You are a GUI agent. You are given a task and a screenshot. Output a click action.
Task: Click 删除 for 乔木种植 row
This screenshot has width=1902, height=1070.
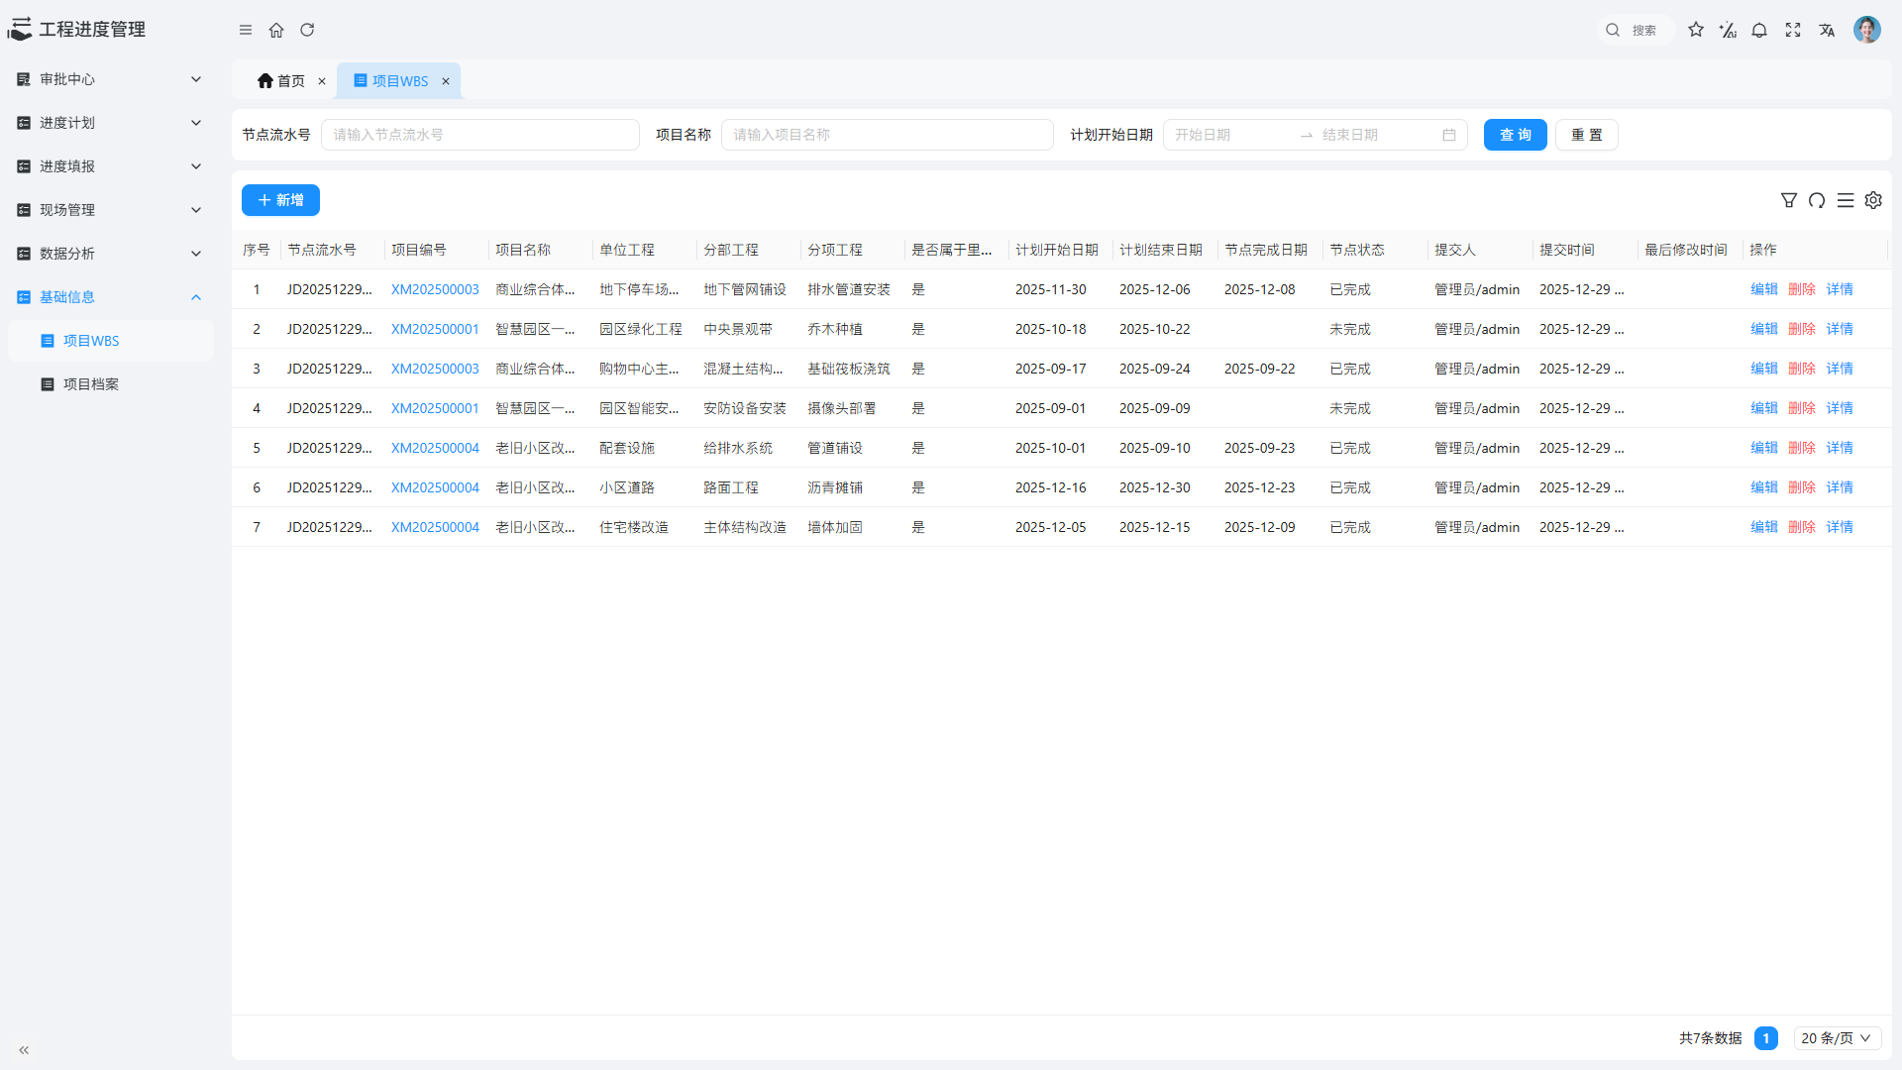point(1801,329)
